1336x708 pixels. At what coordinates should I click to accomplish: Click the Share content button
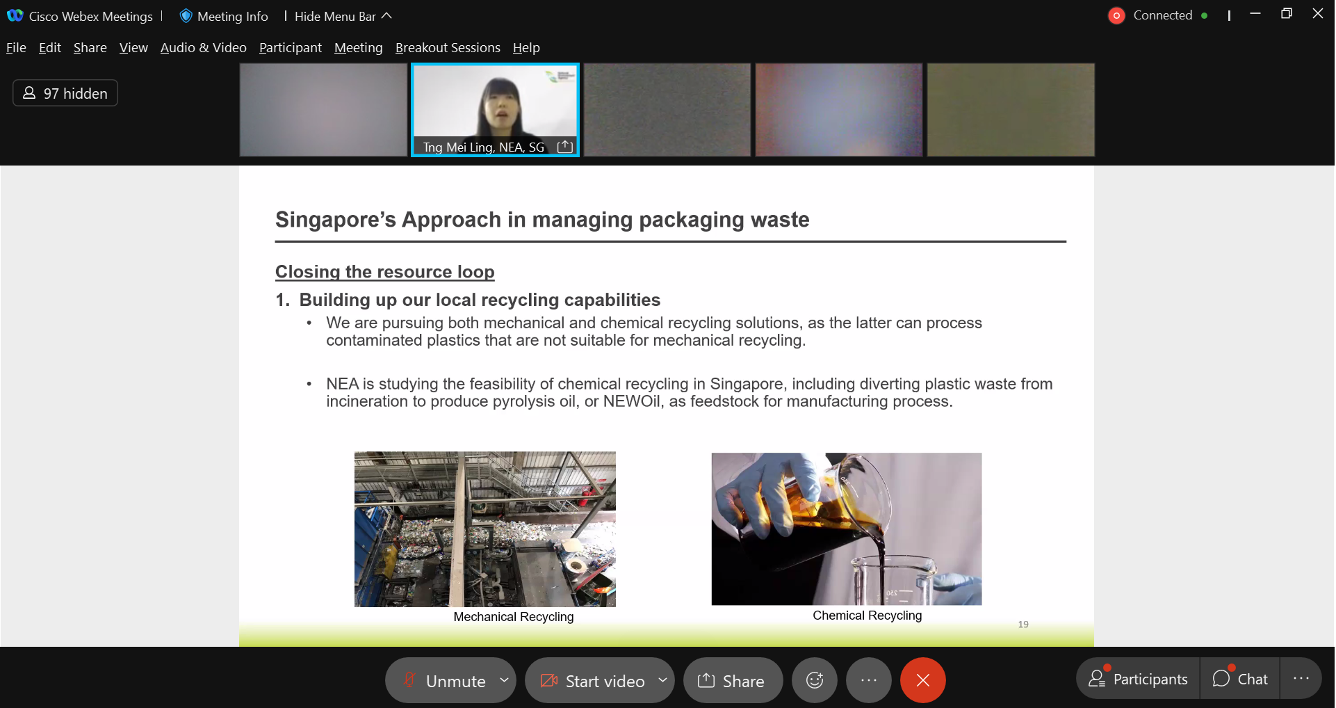[732, 681]
